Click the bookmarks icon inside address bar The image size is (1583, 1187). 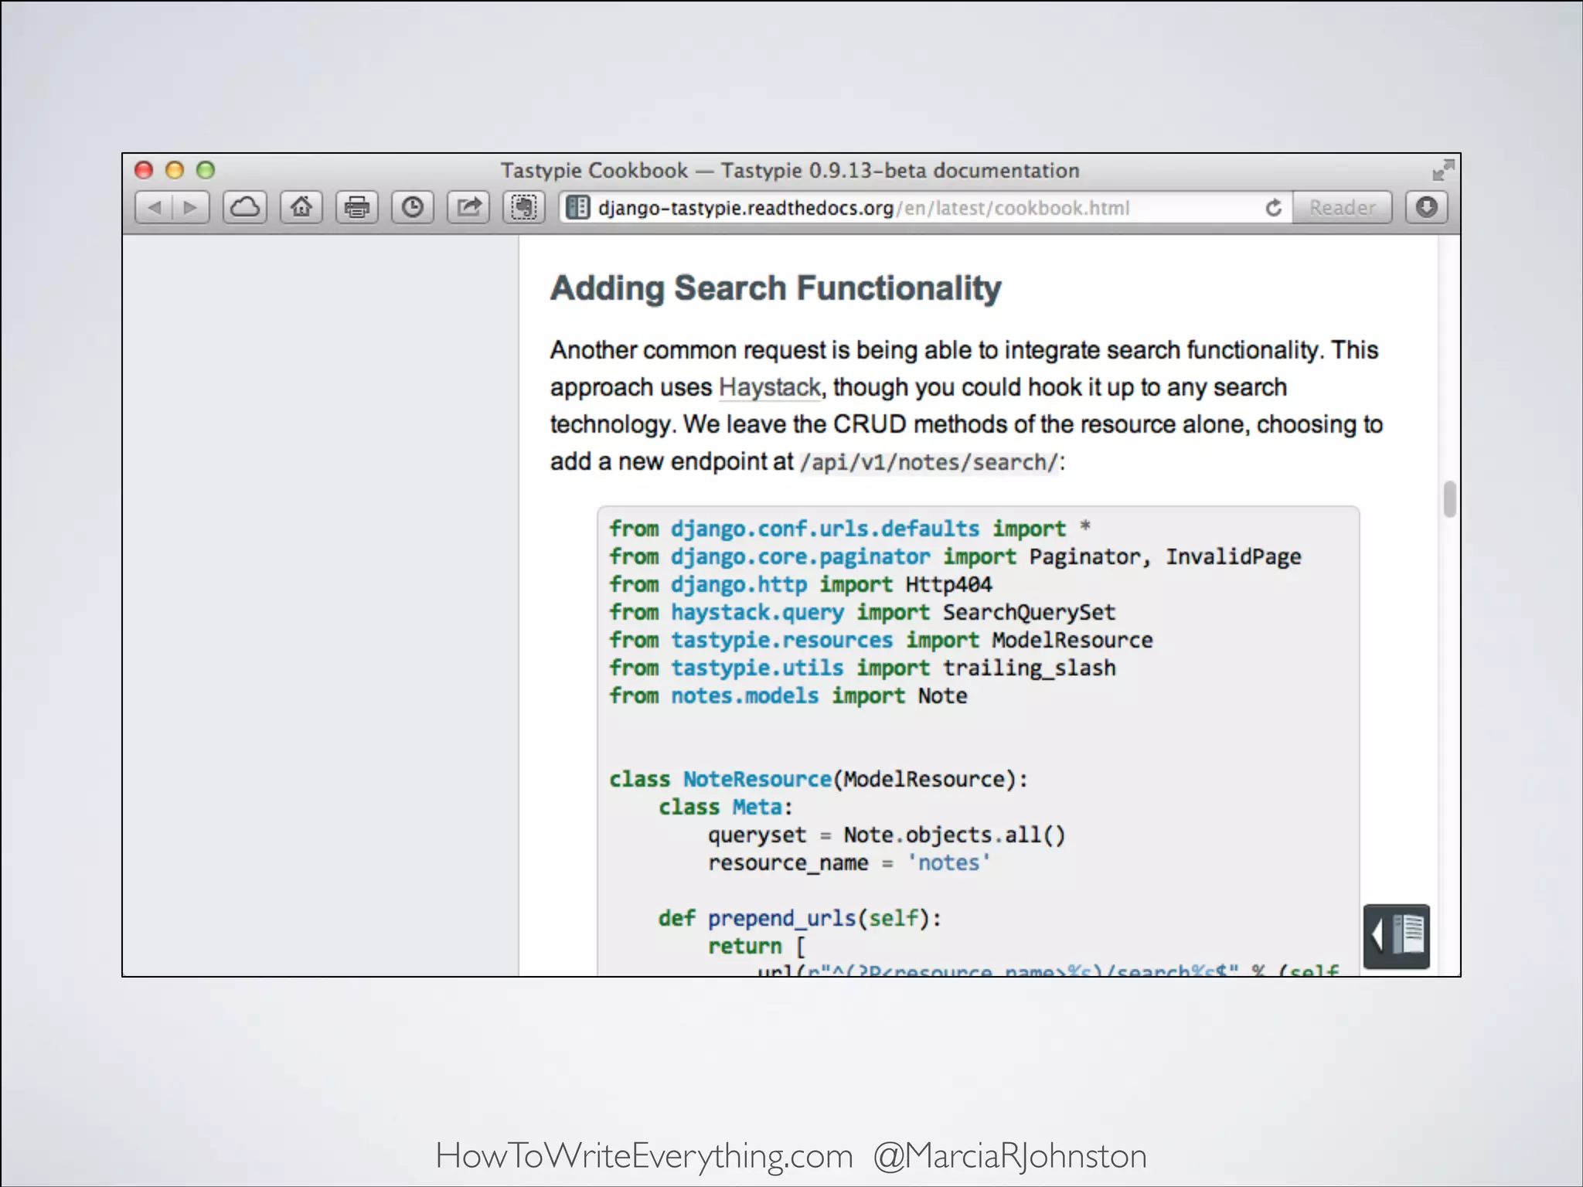(577, 208)
